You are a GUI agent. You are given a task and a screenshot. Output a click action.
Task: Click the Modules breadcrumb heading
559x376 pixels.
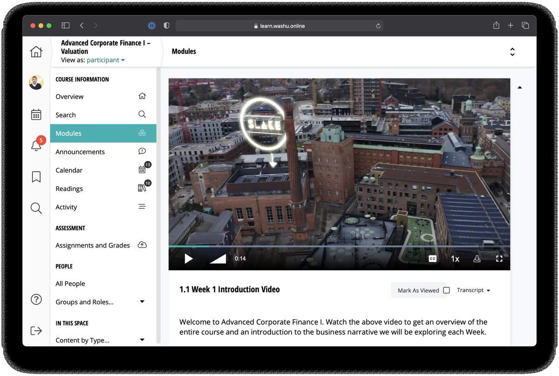pos(184,51)
